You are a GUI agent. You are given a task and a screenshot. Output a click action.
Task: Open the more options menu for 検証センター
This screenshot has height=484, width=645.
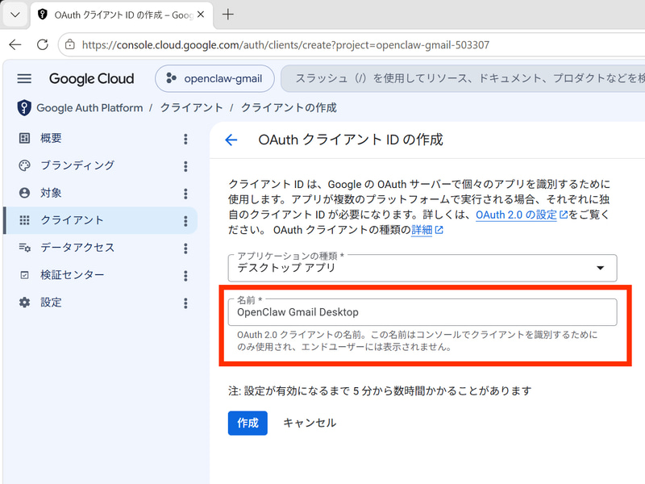185,276
